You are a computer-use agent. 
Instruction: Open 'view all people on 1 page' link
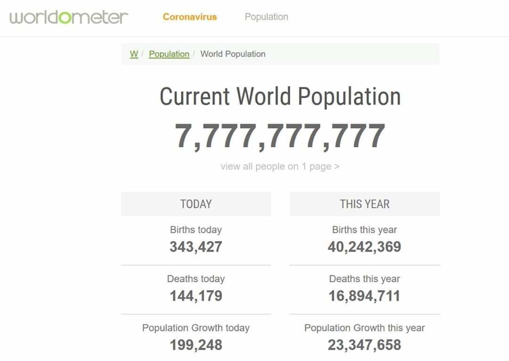280,167
